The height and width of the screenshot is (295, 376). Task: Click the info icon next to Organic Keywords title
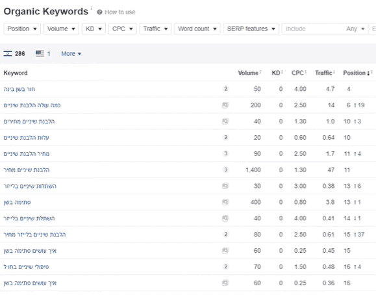click(x=91, y=8)
